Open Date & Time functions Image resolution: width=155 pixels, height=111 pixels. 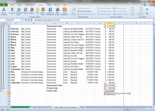[x=43, y=11]
